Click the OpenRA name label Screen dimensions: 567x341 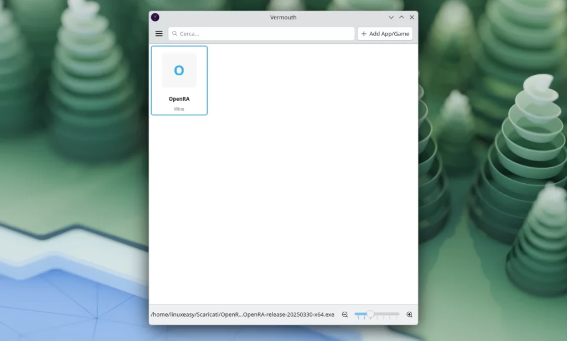pyautogui.click(x=179, y=99)
